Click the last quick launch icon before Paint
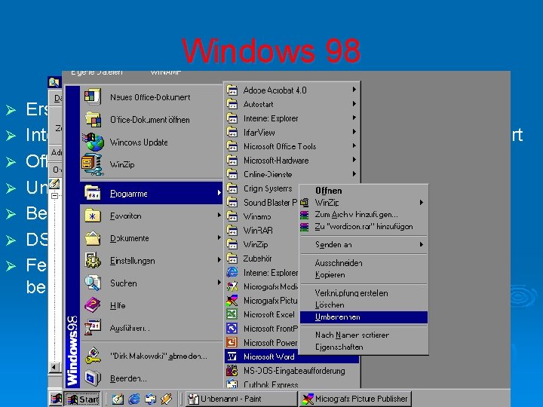The height and width of the screenshot is (407, 543). click(167, 399)
